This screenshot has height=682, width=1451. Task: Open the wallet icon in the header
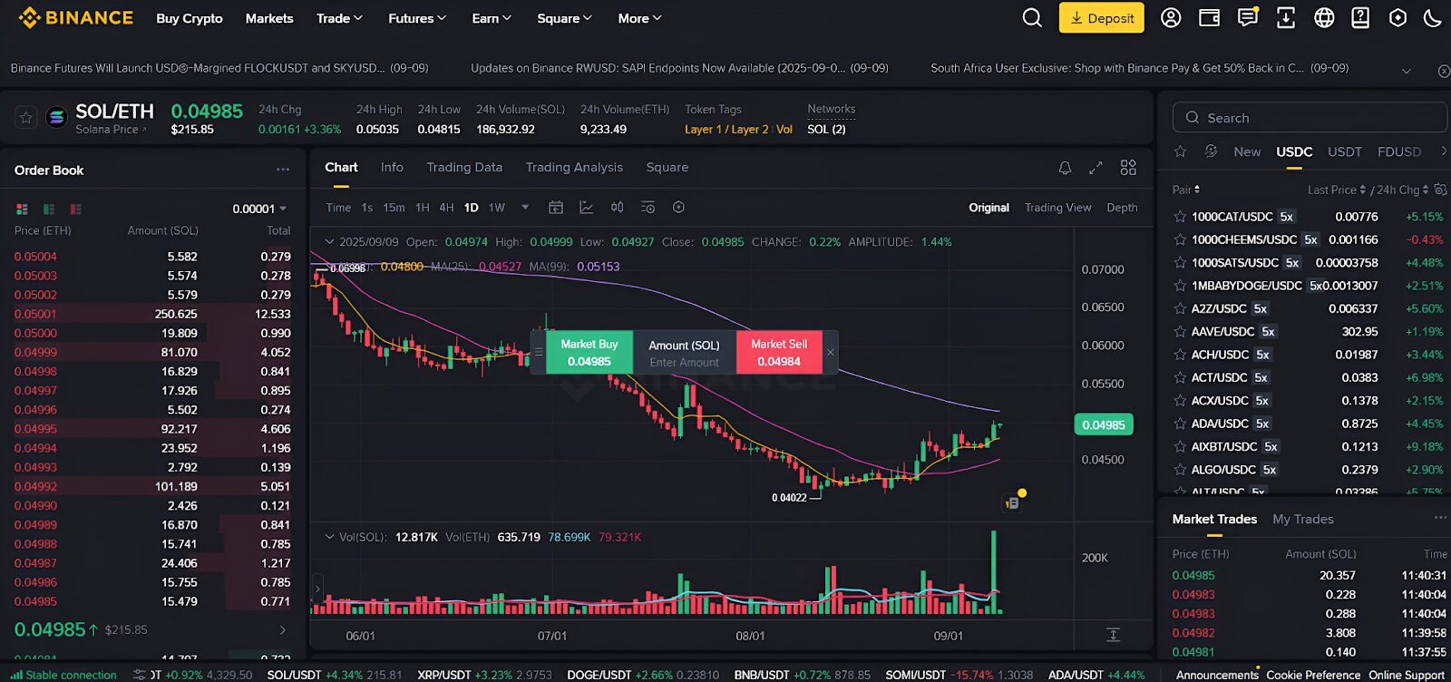tap(1209, 18)
